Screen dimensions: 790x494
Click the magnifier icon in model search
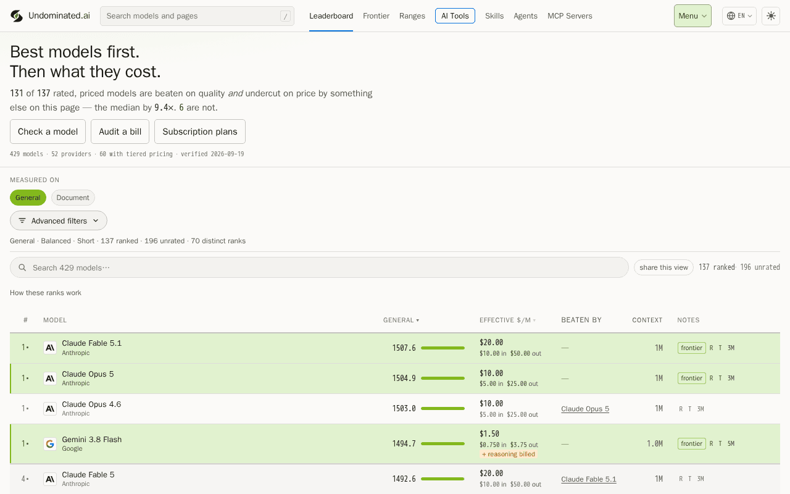coord(22,267)
